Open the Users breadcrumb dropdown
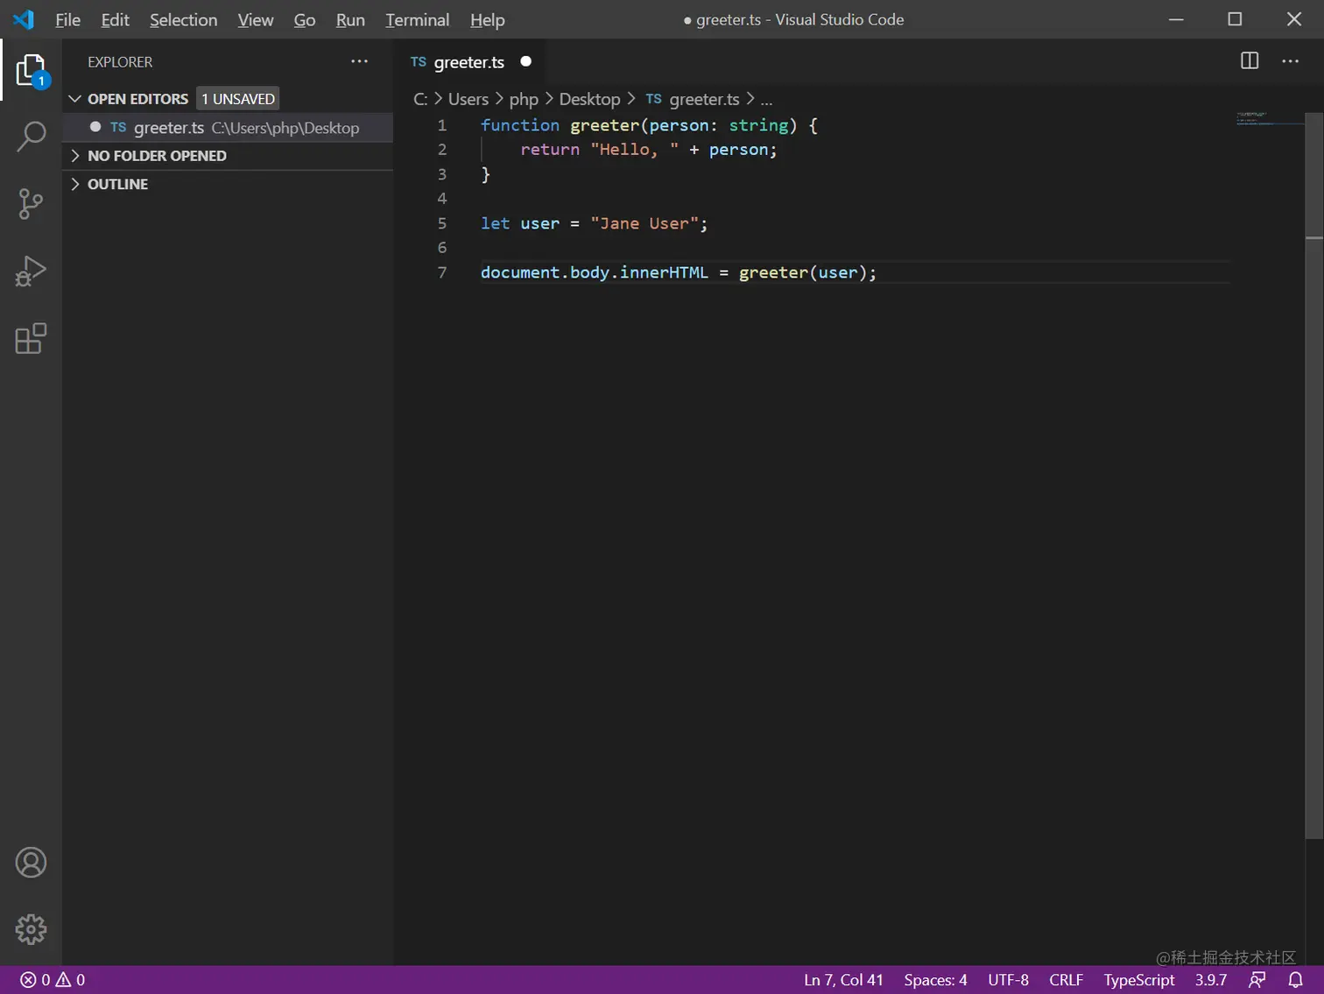This screenshot has width=1324, height=994. click(468, 99)
